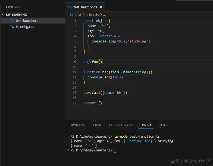Click the 'hh' string on line 2
This screenshot has height=166, width=213.
point(104,26)
